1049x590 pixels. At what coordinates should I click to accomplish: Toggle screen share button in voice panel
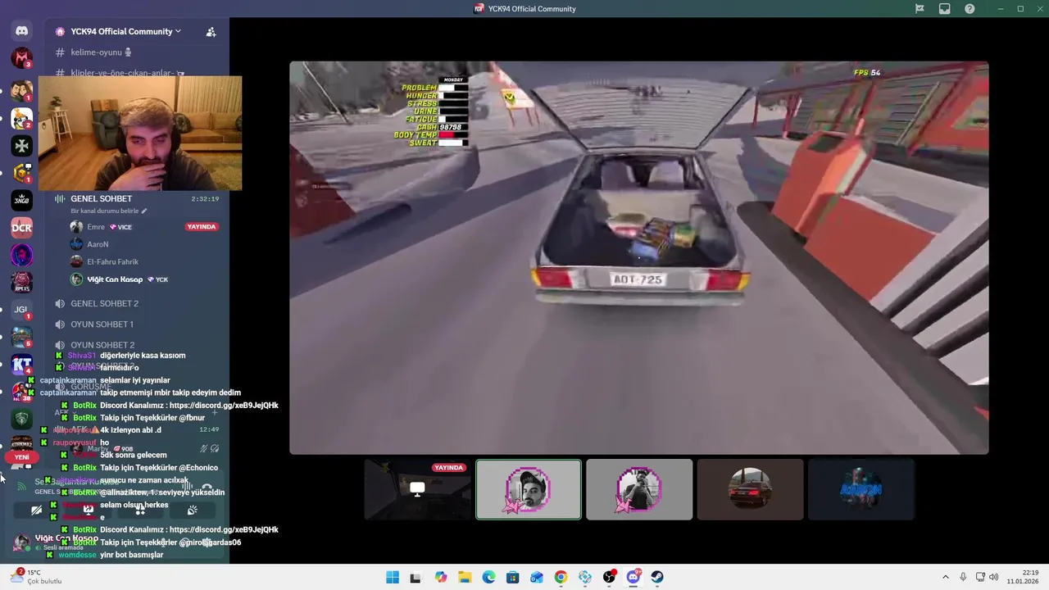89,510
